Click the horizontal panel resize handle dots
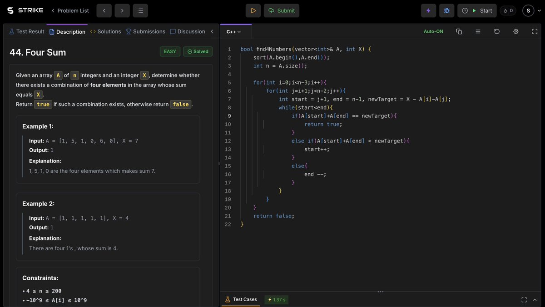This screenshot has height=307, width=545. 381,292
